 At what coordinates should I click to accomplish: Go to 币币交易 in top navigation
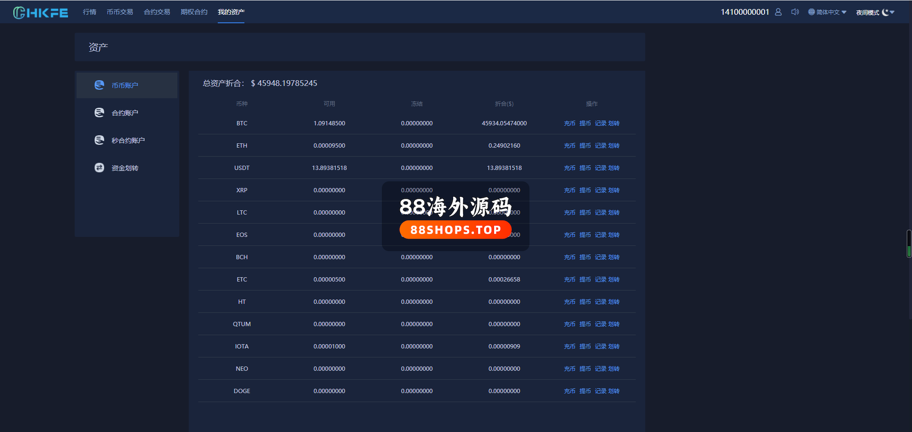(x=120, y=12)
